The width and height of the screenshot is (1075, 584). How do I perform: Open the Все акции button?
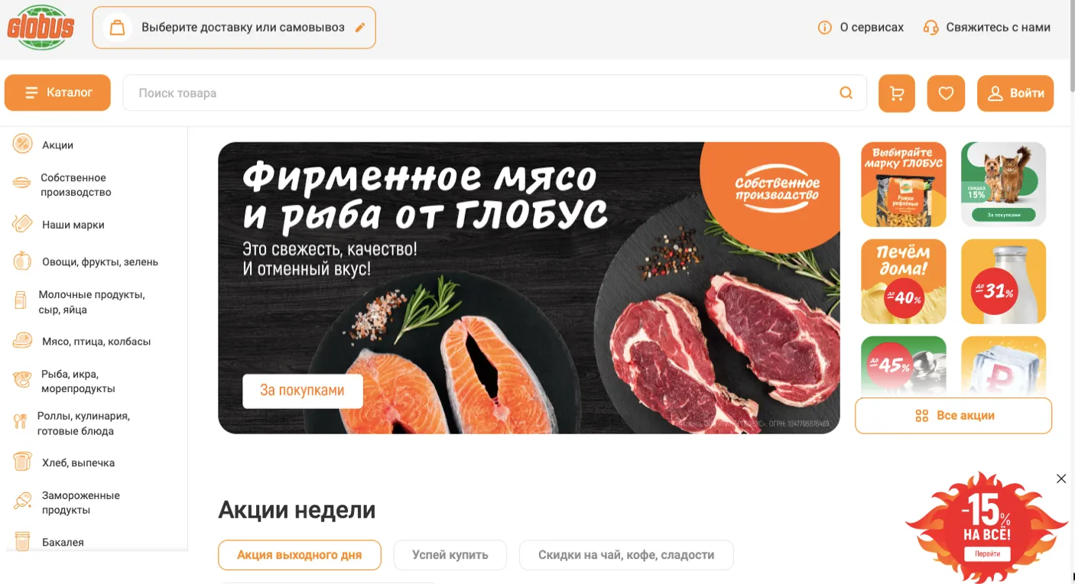tap(953, 416)
